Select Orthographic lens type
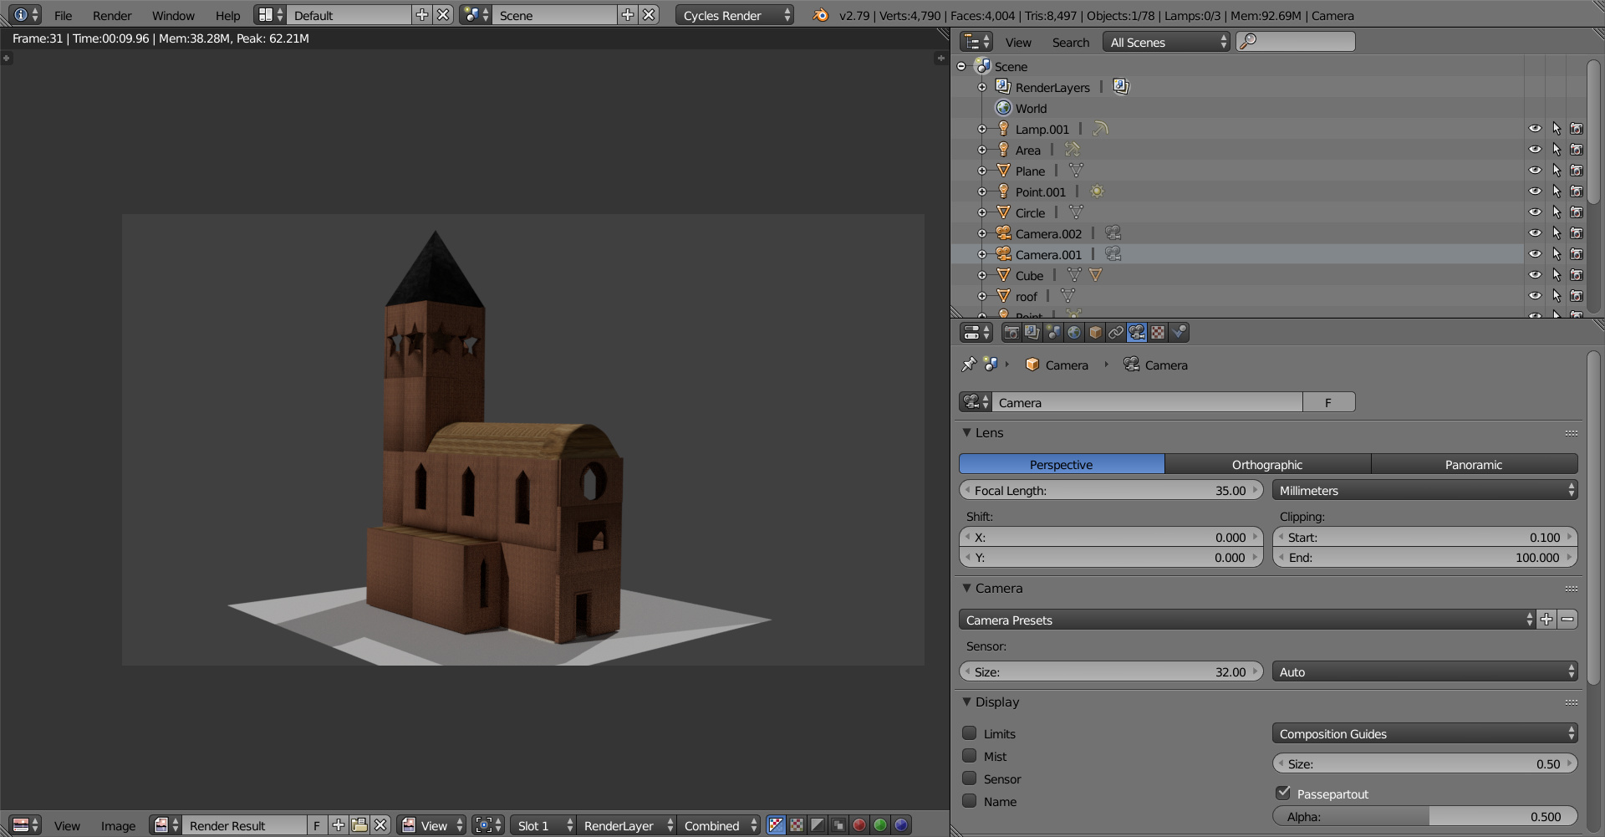Screen dimensions: 1605x837 pyautogui.click(x=1267, y=464)
